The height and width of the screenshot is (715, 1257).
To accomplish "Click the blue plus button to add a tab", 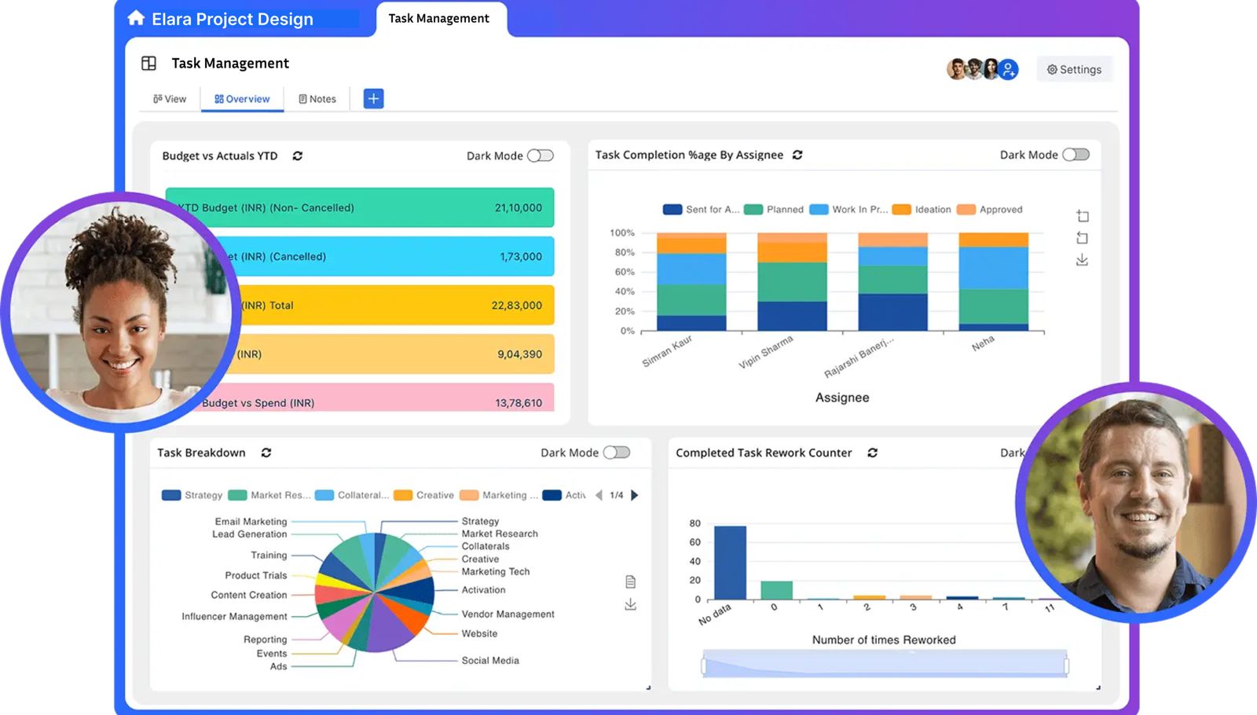I will [x=372, y=98].
